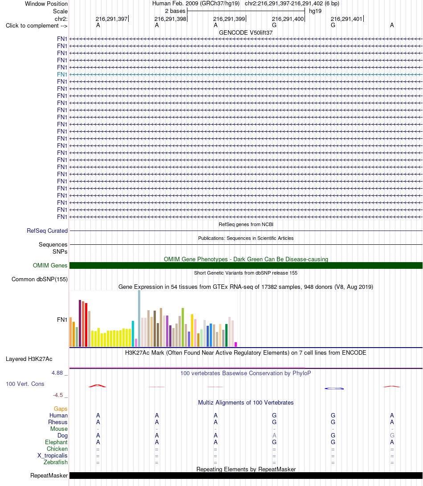Click the 100 Vert. Cons track label
Screen dimensions: 423x486
click(25, 384)
